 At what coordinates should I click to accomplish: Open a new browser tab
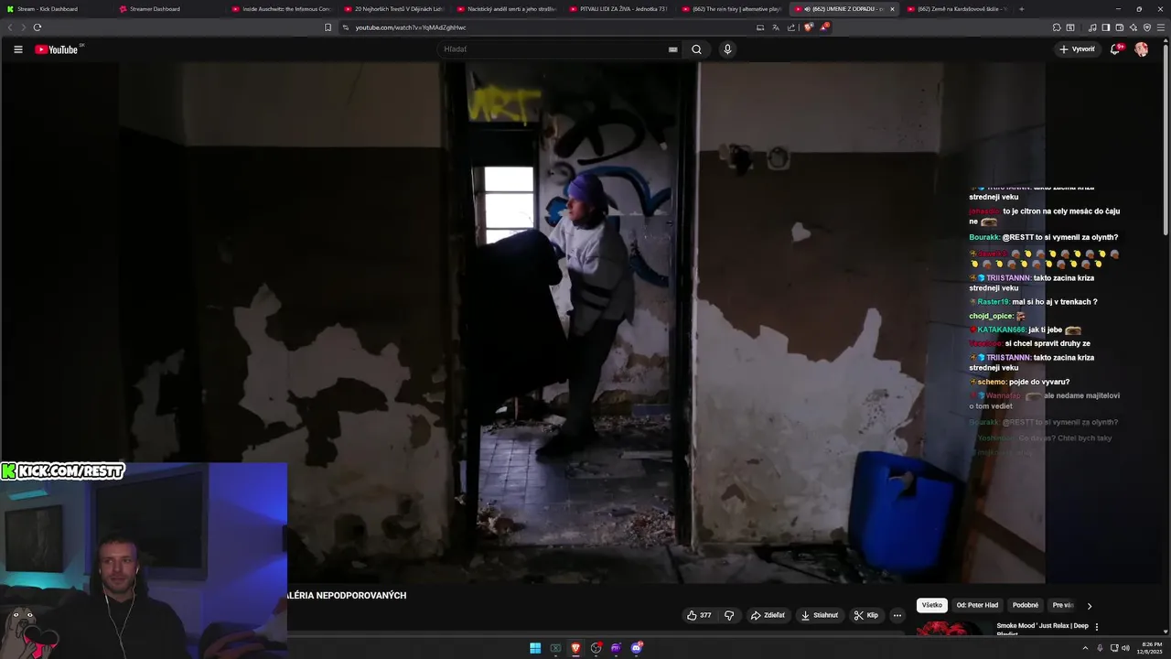pos(1021,9)
